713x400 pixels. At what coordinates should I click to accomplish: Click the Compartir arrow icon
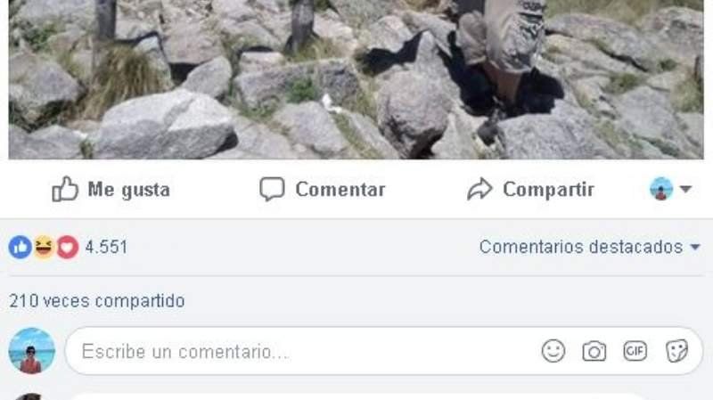click(479, 189)
